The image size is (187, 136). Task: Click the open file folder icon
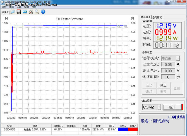[13, 12]
